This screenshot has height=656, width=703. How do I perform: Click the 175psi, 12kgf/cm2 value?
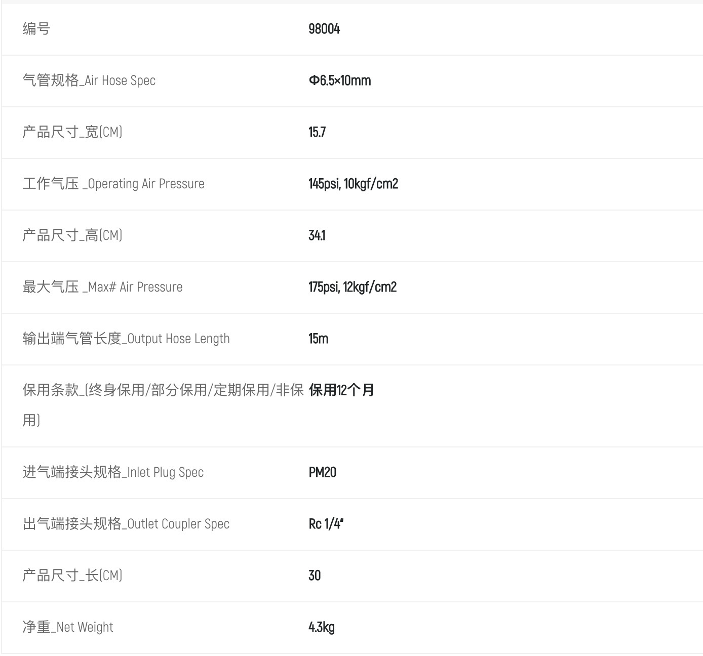(x=353, y=287)
